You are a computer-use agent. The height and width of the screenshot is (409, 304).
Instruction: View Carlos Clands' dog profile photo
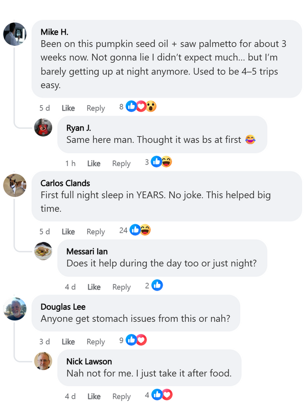click(15, 185)
